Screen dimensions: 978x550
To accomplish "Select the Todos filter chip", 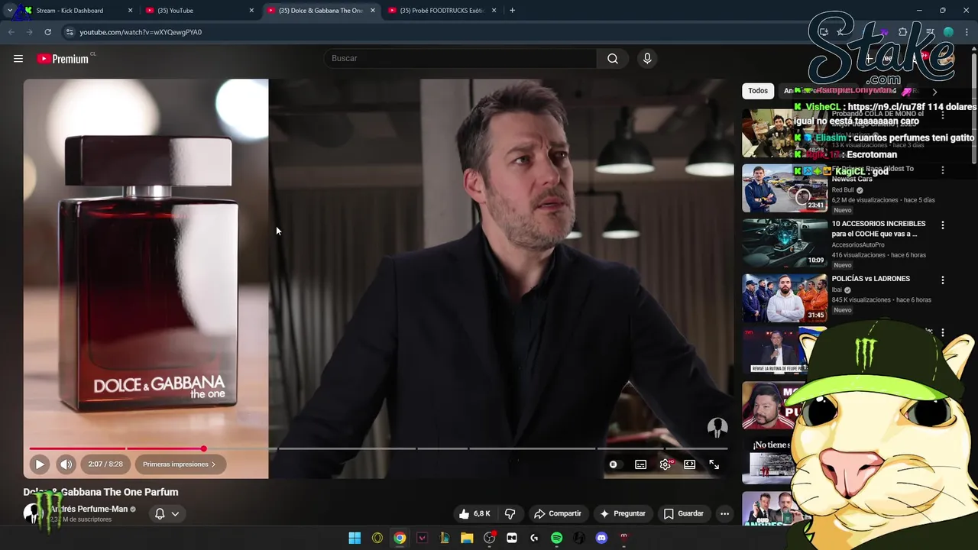I will point(758,91).
